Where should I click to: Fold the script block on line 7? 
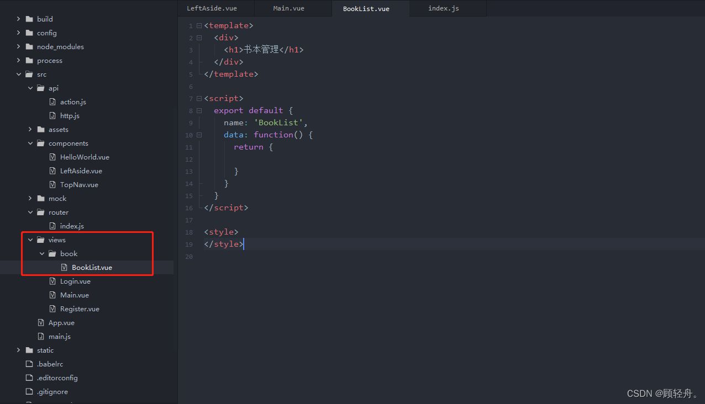[x=199, y=99]
